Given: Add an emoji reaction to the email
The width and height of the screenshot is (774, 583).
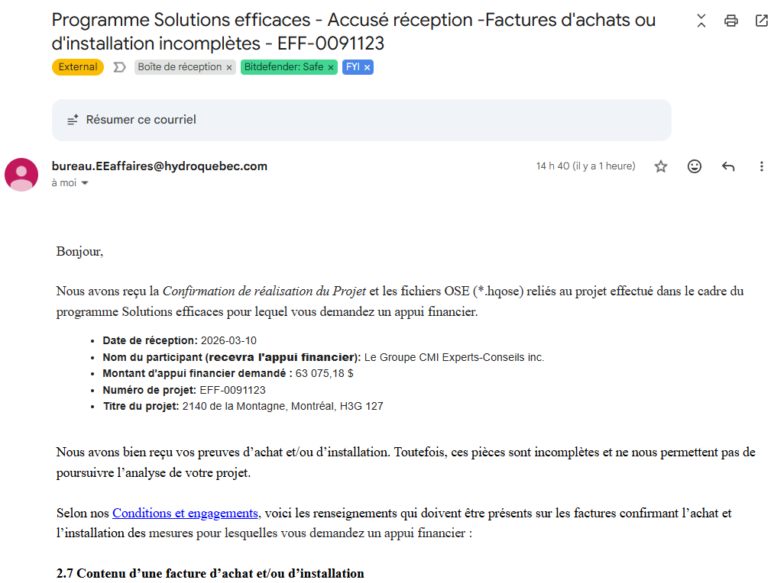Looking at the screenshot, I should (x=695, y=166).
